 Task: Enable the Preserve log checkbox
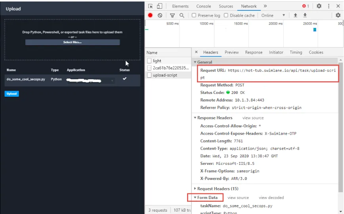tap(194, 15)
